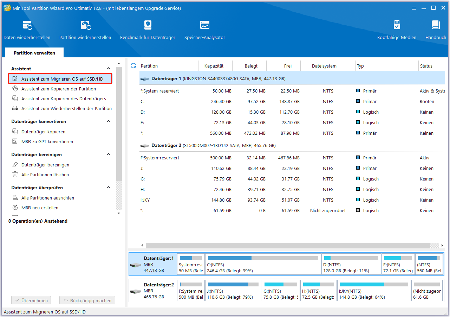Select the J: partition row
Screen dimensions: 450x317
(x=292, y=169)
